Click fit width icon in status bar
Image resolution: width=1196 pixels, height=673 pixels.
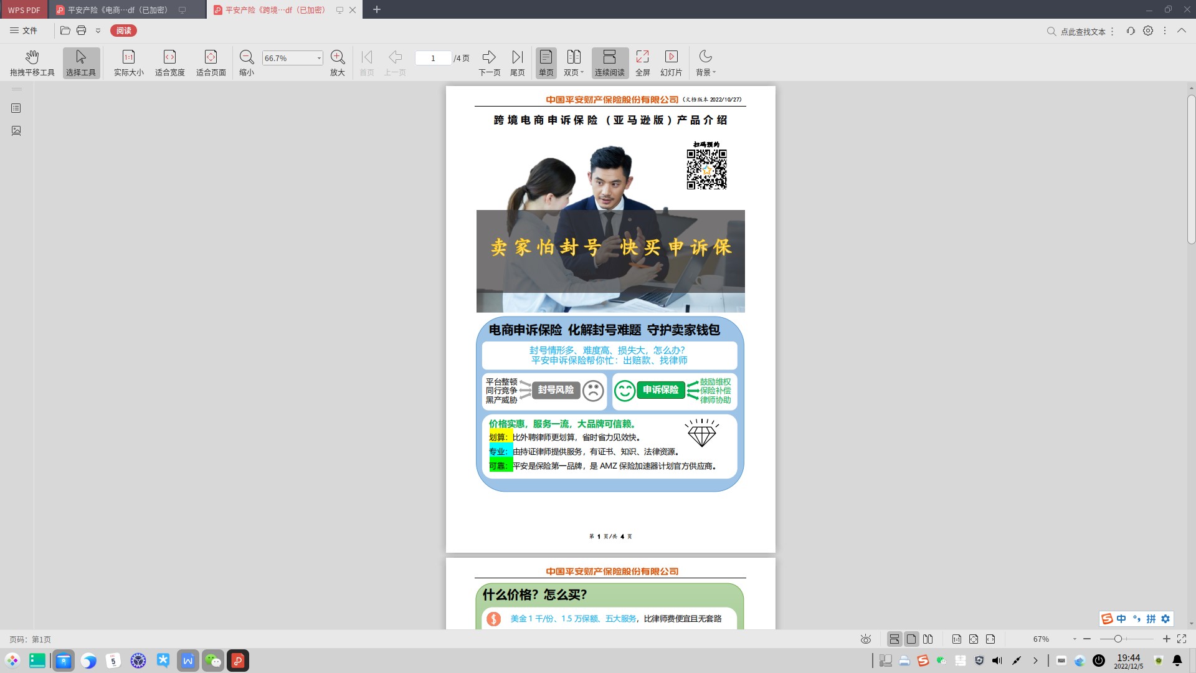pos(990,639)
